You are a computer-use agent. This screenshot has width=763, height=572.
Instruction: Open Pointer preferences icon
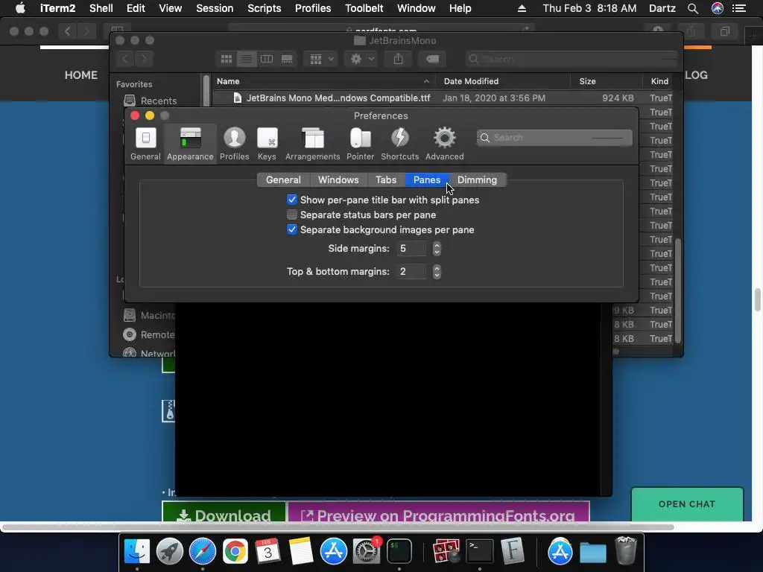point(360,144)
